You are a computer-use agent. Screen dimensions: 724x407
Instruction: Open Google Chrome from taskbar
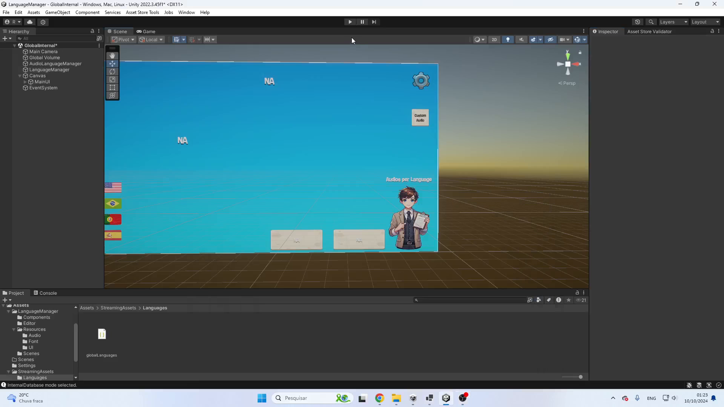point(379,398)
